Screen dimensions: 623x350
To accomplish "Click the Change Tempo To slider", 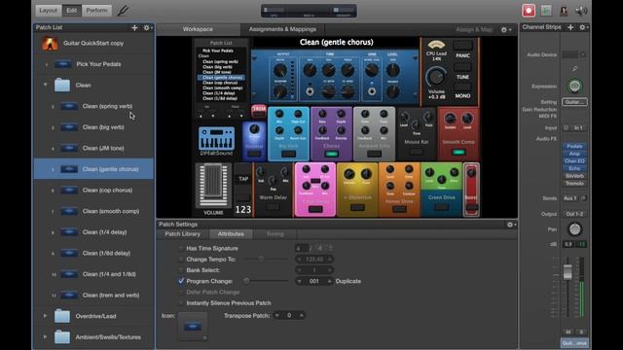I will tap(266, 260).
